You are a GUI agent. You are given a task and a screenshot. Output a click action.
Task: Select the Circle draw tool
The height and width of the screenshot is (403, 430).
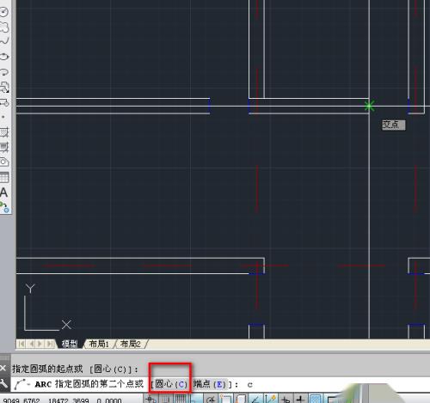point(4,12)
